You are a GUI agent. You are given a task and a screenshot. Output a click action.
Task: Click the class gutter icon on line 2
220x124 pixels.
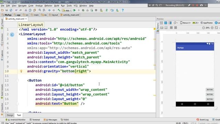(x=12, y=34)
